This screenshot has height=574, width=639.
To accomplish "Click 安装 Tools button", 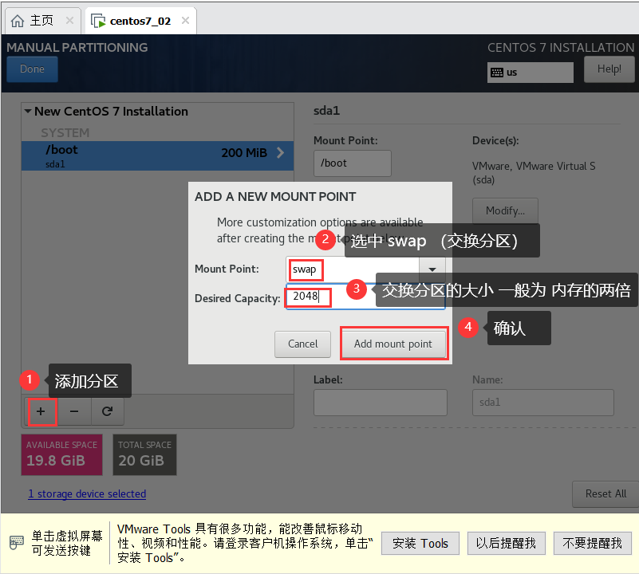I will (x=420, y=544).
